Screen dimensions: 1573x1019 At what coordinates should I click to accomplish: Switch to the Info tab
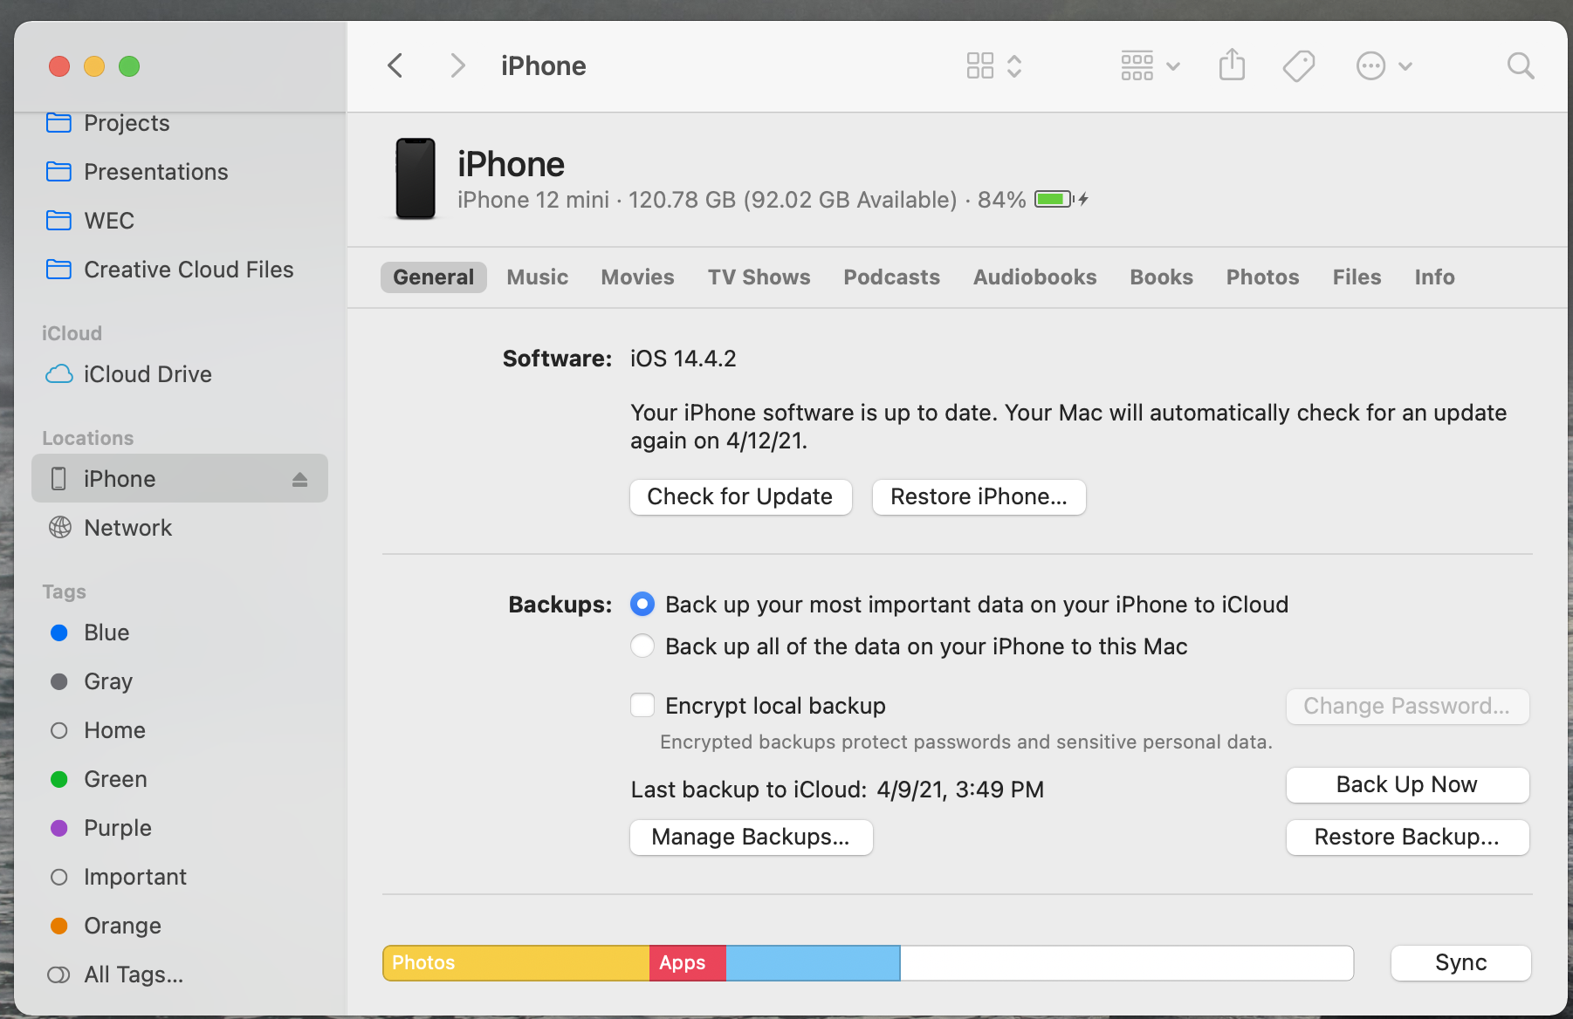(x=1435, y=277)
